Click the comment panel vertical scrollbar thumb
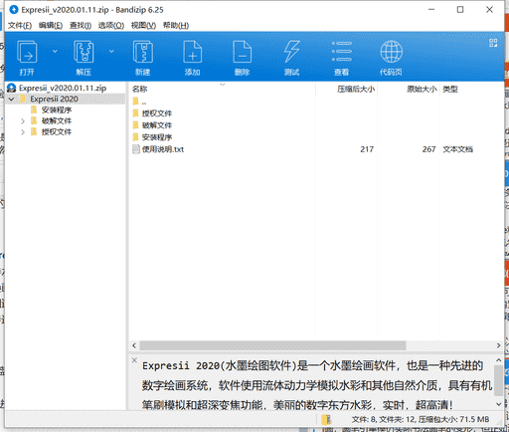The width and height of the screenshot is (509, 432). pos(499,380)
